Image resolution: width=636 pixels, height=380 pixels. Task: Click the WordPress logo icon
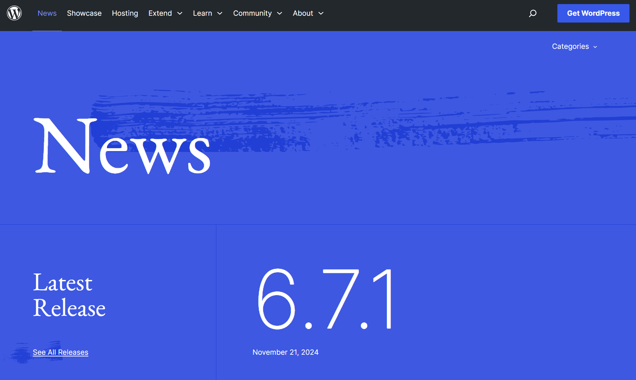pos(14,13)
